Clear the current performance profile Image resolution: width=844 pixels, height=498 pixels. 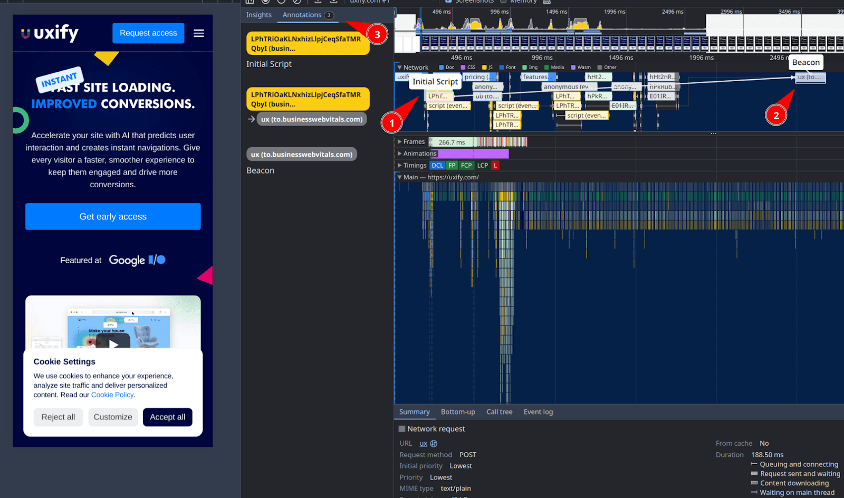click(x=295, y=2)
